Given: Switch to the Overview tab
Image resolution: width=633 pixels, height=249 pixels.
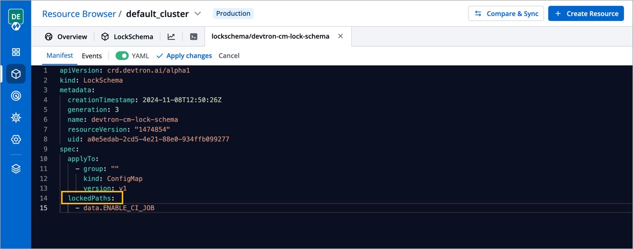Looking at the screenshot, I should [66, 37].
